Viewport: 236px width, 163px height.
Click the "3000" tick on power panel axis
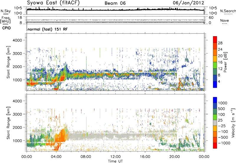(x=17, y=54)
